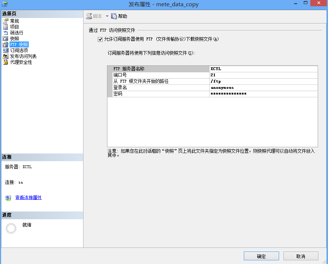This screenshot has height=264, width=328.
Task: Select the FTP 快照 page
Action: tap(19, 44)
